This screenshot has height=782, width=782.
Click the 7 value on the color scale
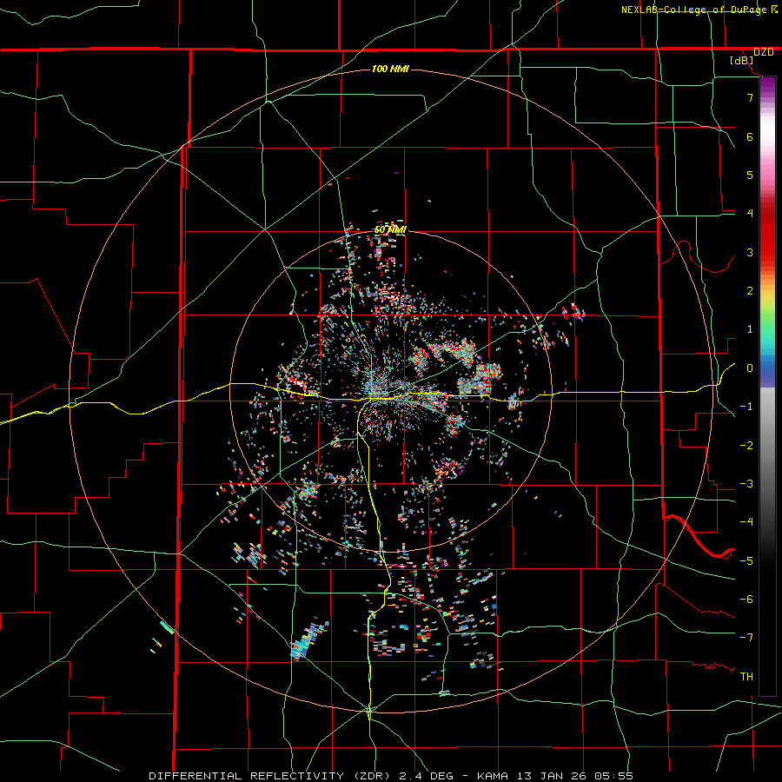click(750, 97)
